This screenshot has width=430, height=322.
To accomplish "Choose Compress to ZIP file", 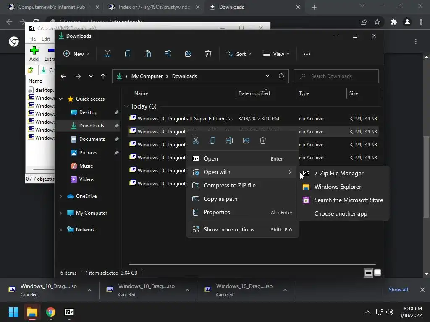I will click(x=242, y=185).
